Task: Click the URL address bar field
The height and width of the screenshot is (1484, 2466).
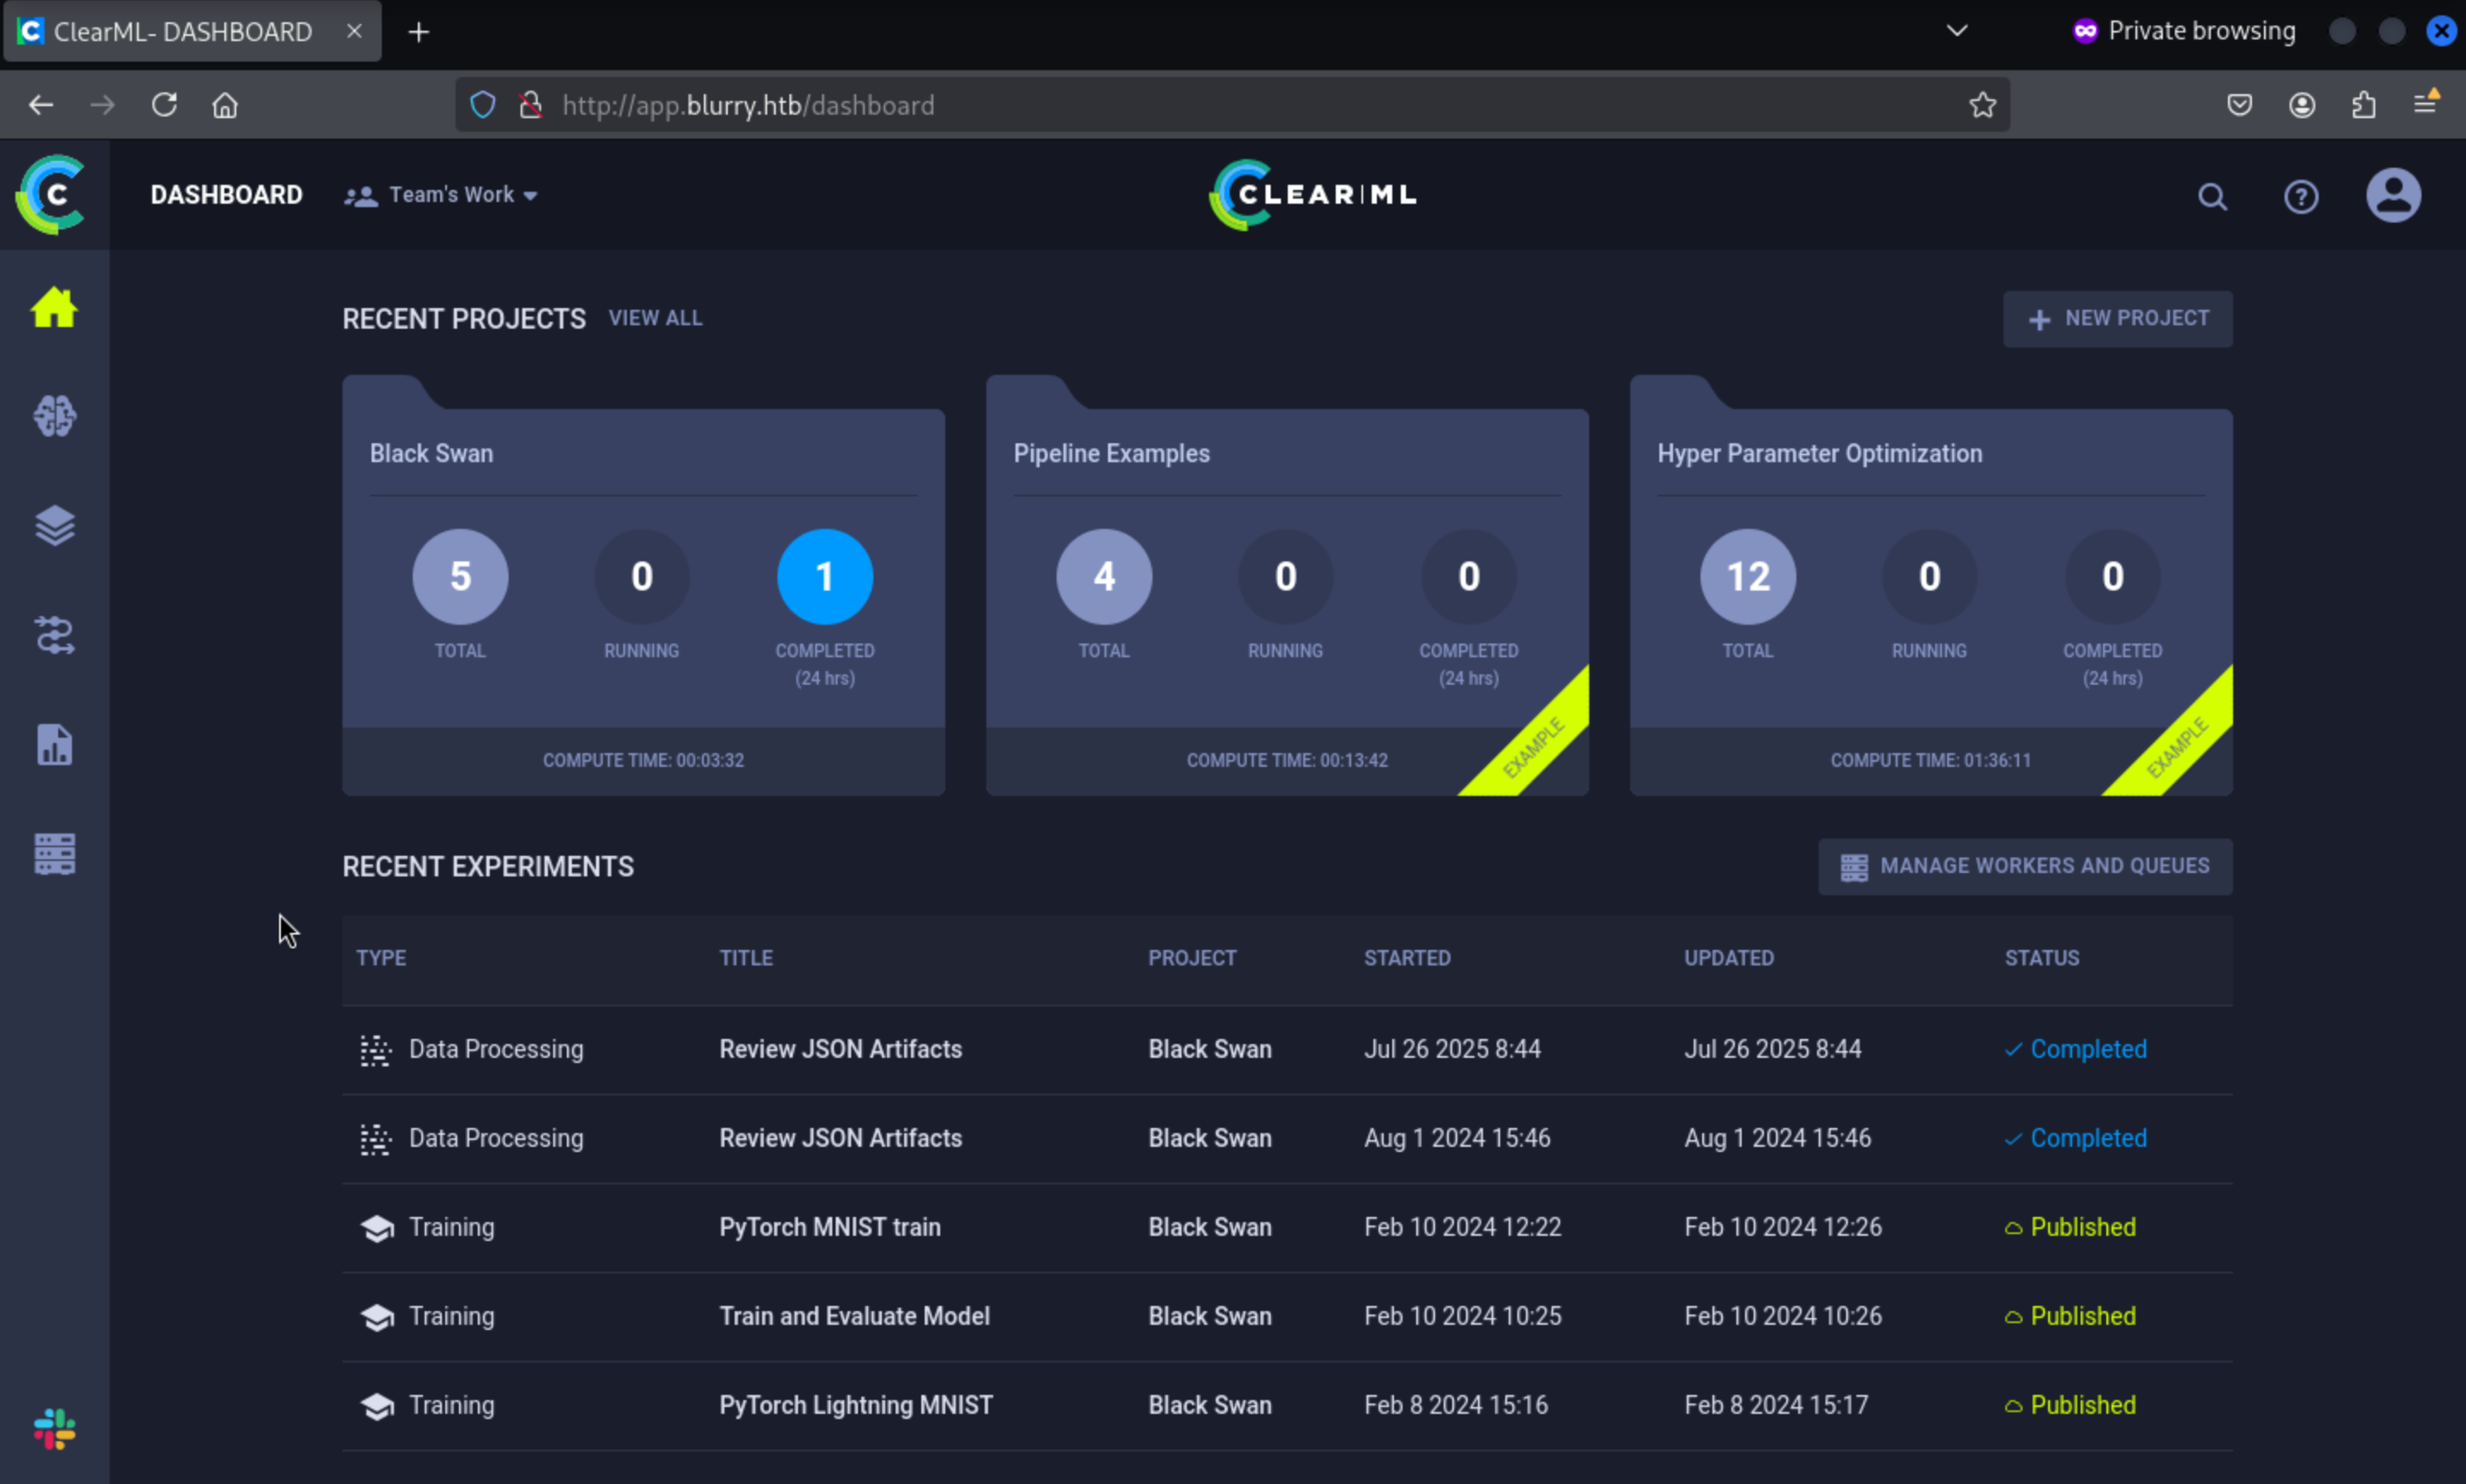Action: click(1231, 105)
